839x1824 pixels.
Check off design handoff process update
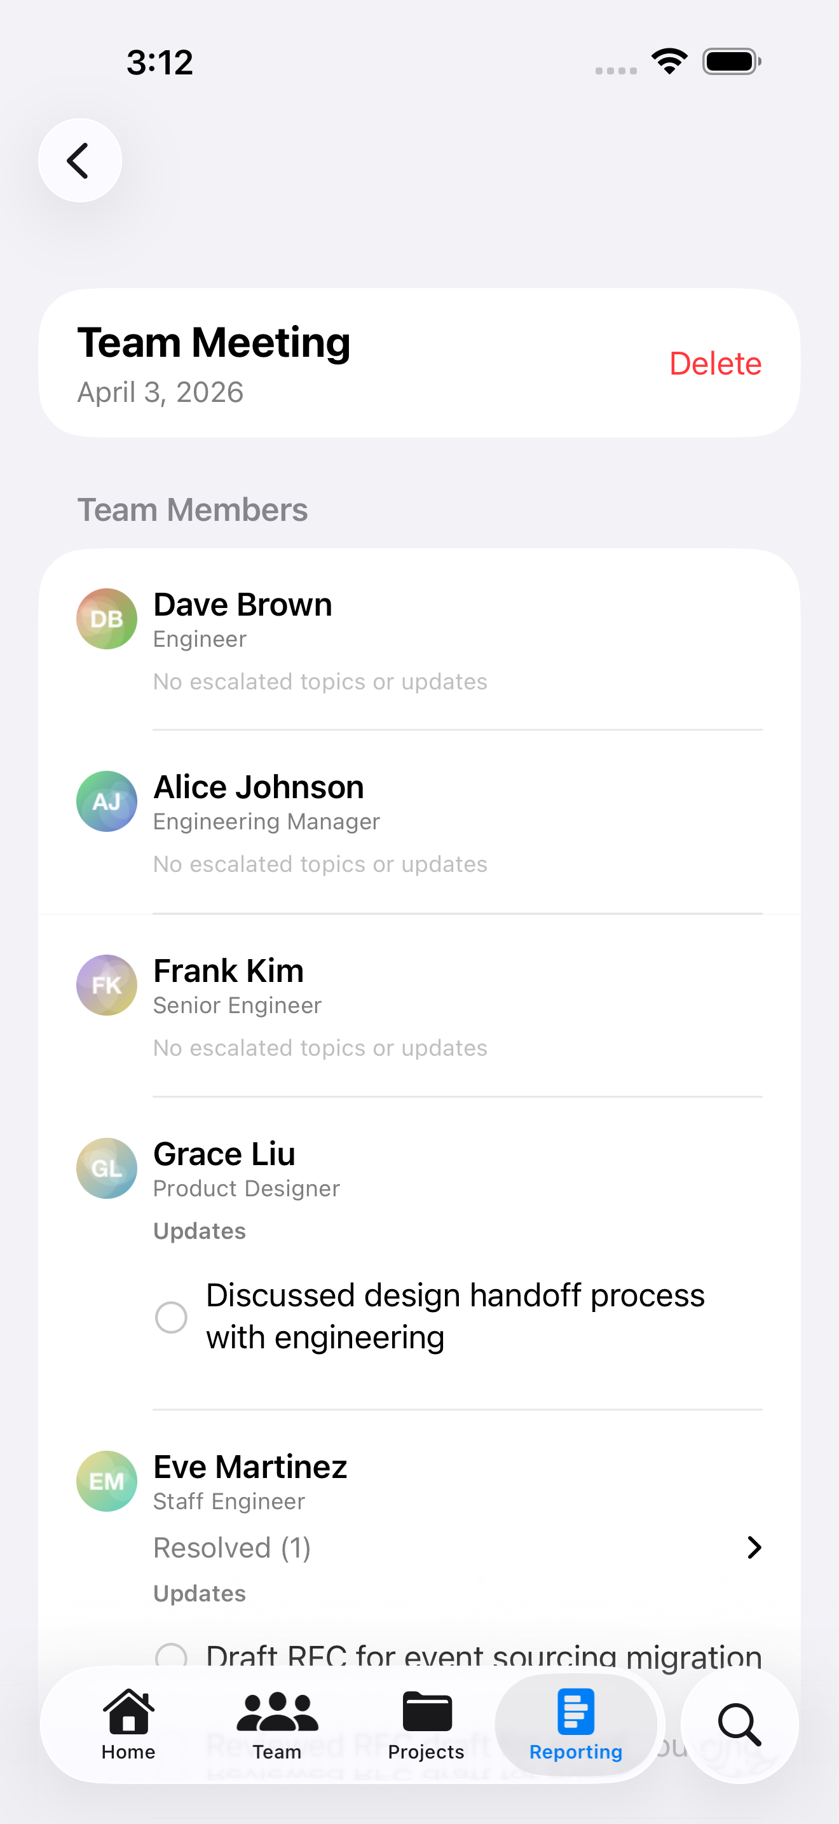171,1317
